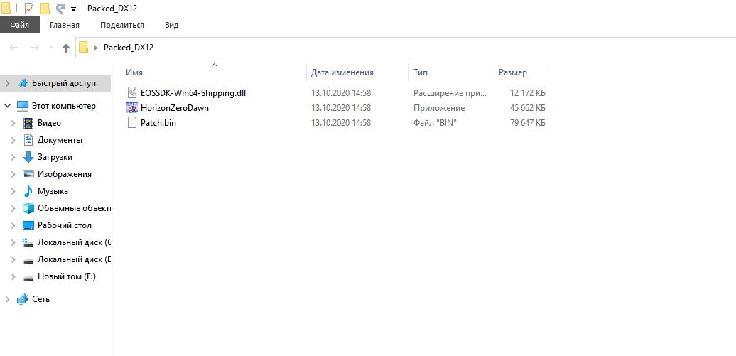736x356 pixels.
Task: Open the Загрузки folder in sidebar
Action: (x=55, y=157)
